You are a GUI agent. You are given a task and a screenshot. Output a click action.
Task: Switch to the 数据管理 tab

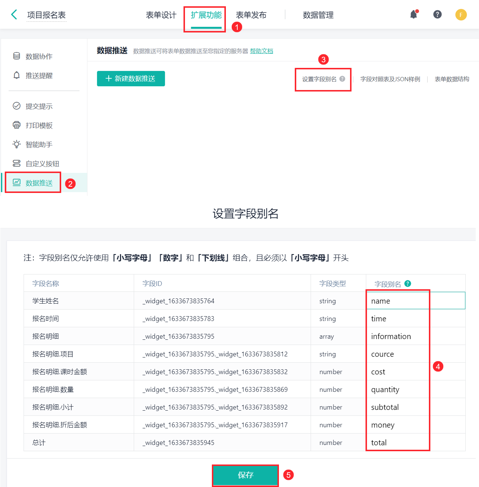click(318, 15)
